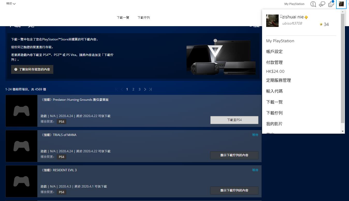349x201 pixels.
Task: Click account menu scrollbar up arrow
Action: click(x=343, y=12)
